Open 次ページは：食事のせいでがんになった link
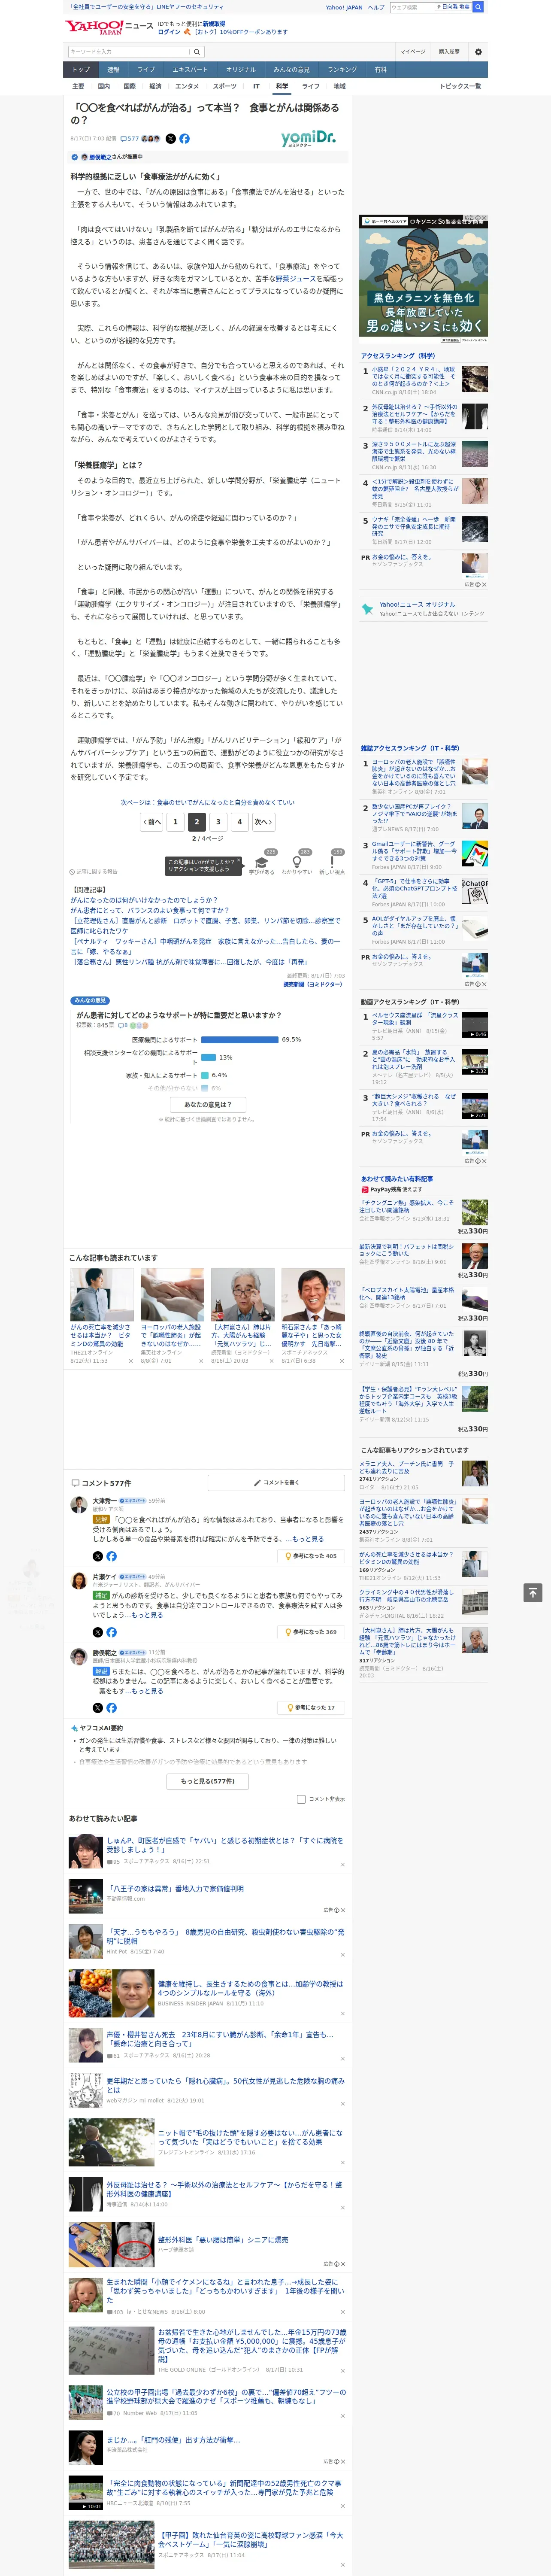The width and height of the screenshot is (551, 2576). 208,802
